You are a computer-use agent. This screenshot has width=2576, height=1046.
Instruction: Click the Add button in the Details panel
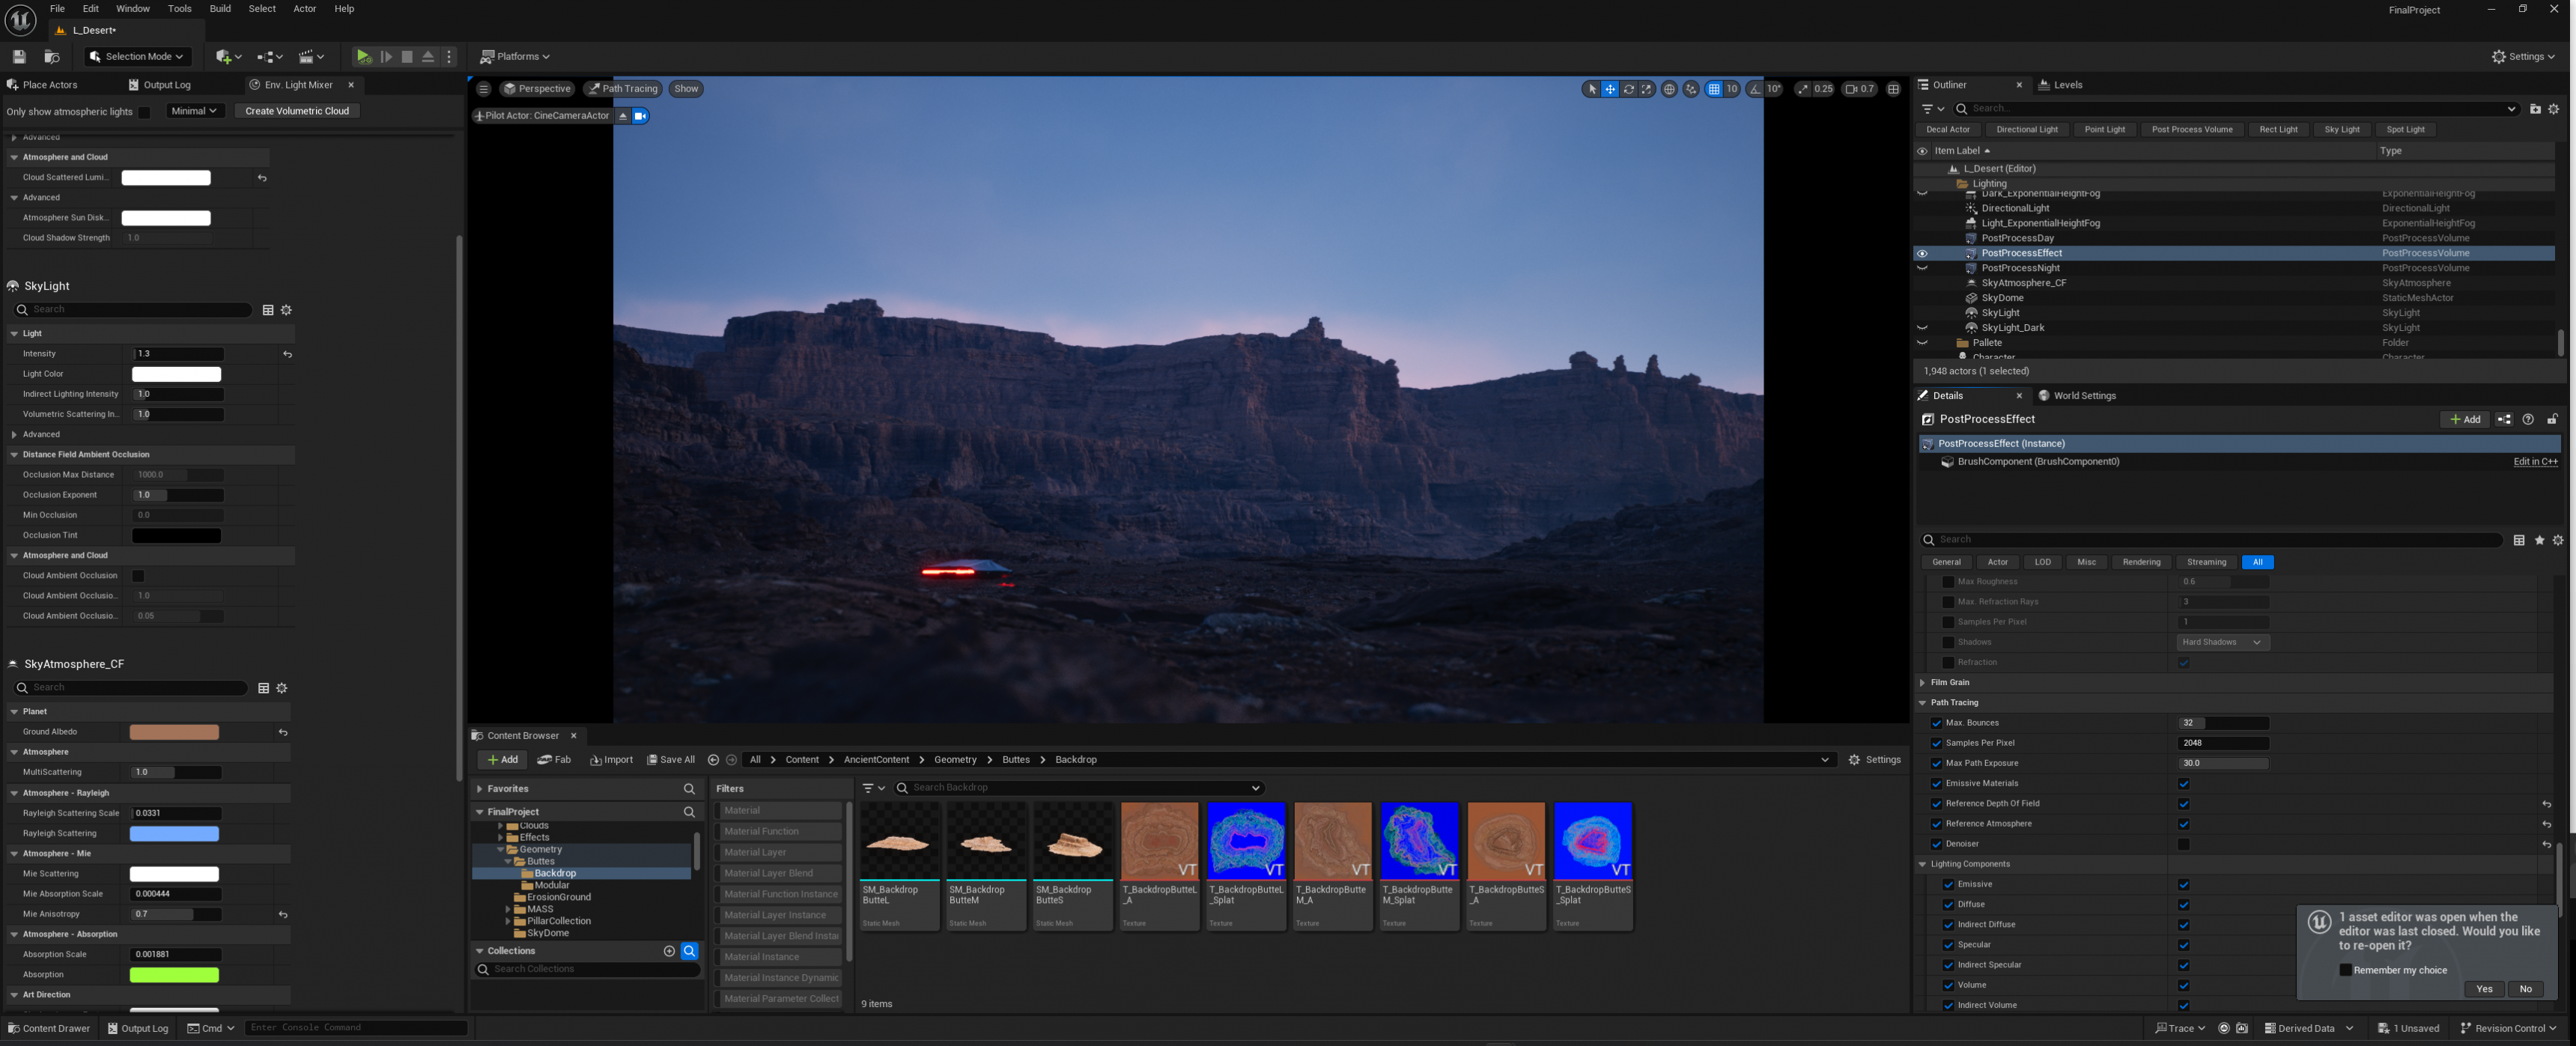pyautogui.click(x=2464, y=420)
